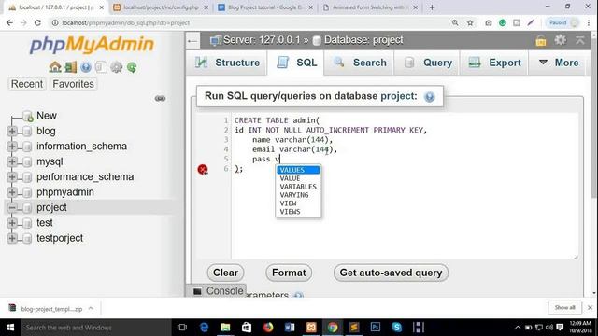This screenshot has height=336, width=598.
Task: Reload navigation panel green icon
Action: [132, 67]
